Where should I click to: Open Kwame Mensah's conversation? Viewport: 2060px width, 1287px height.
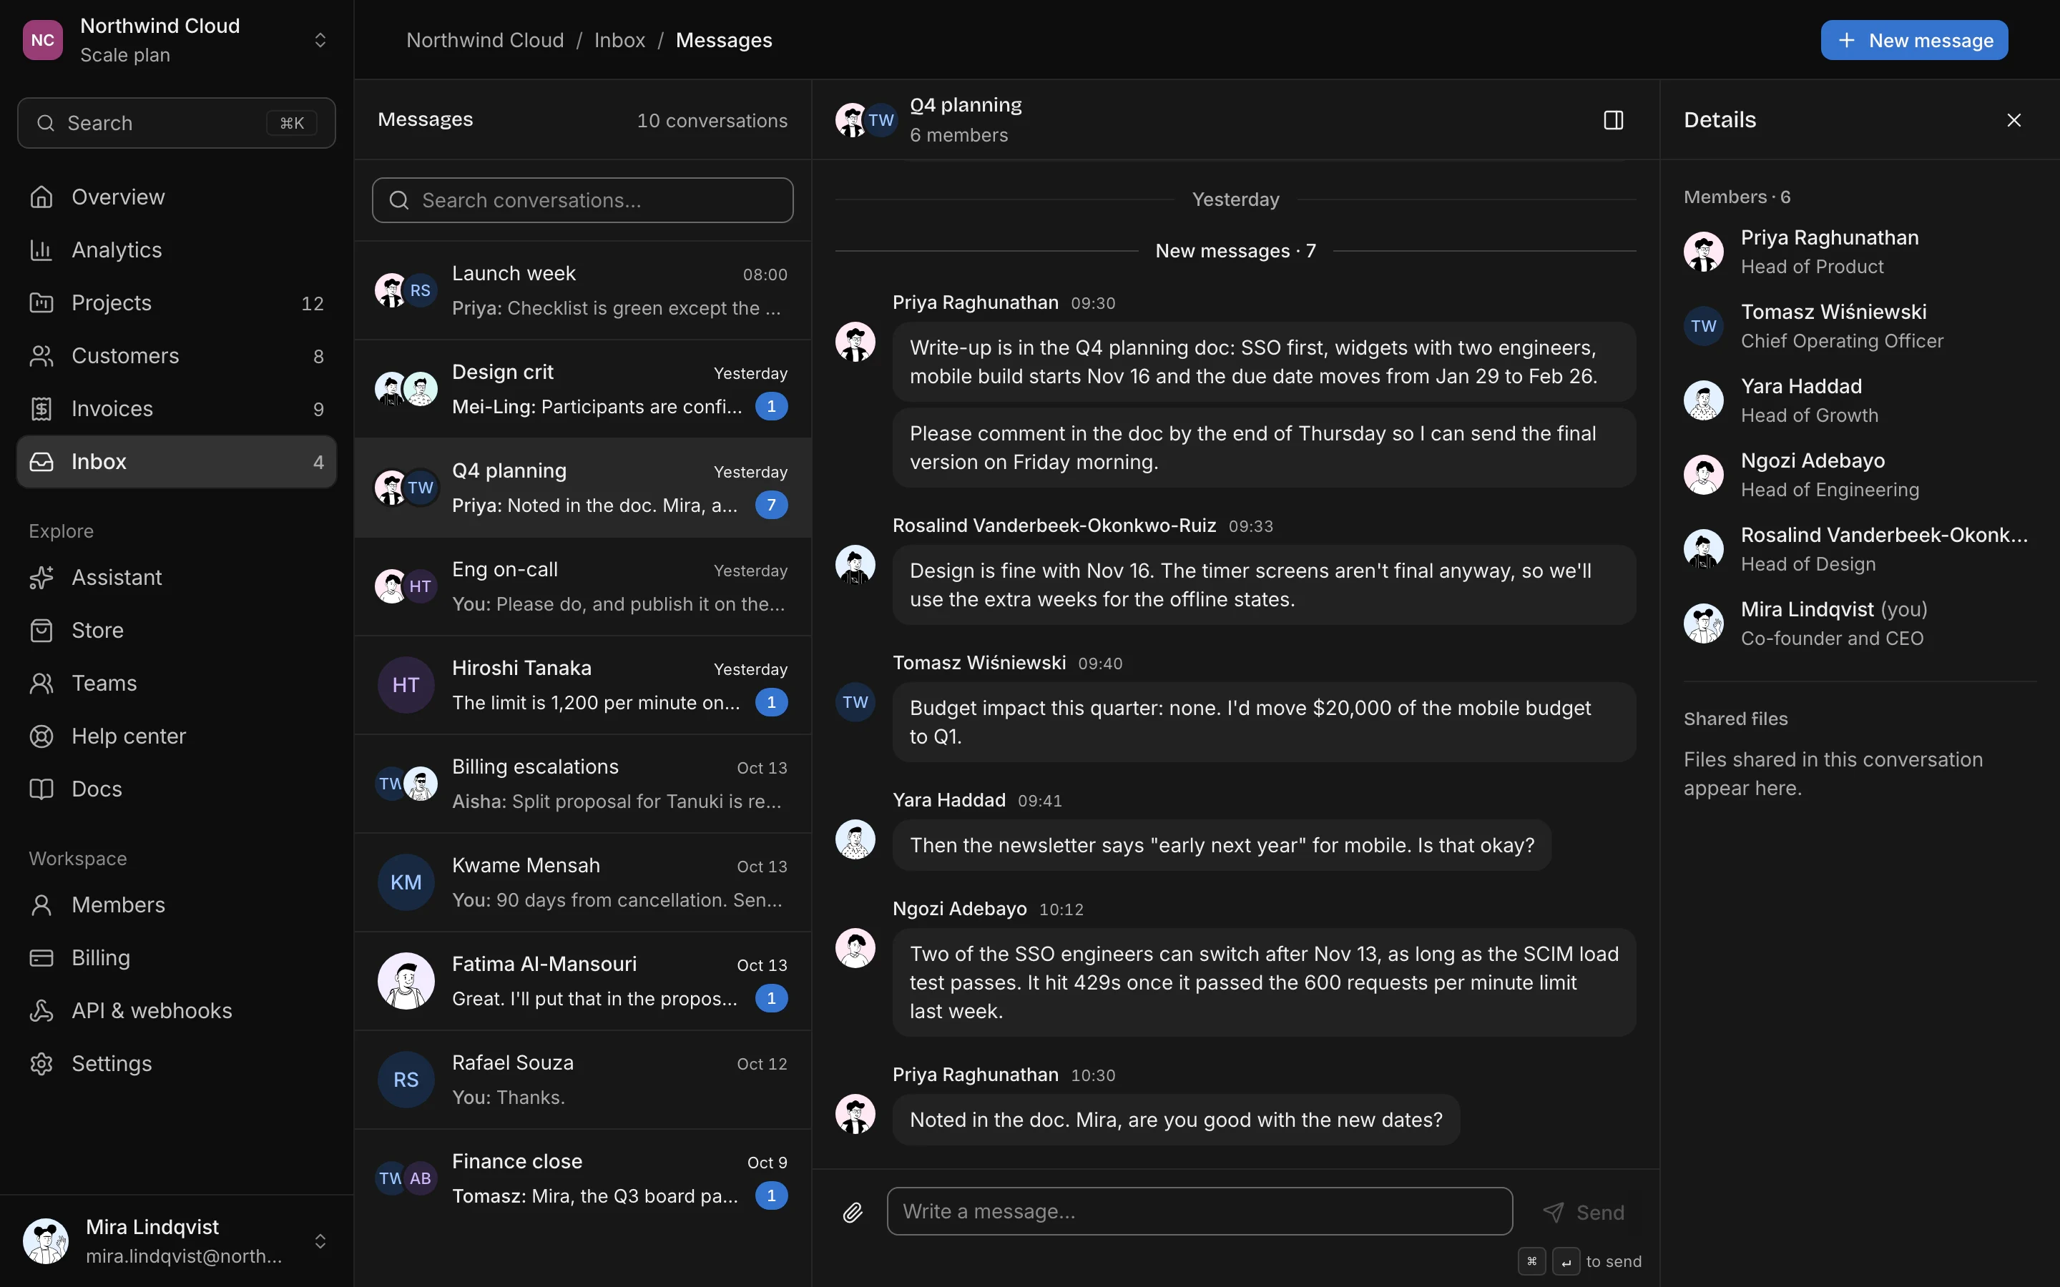click(582, 883)
